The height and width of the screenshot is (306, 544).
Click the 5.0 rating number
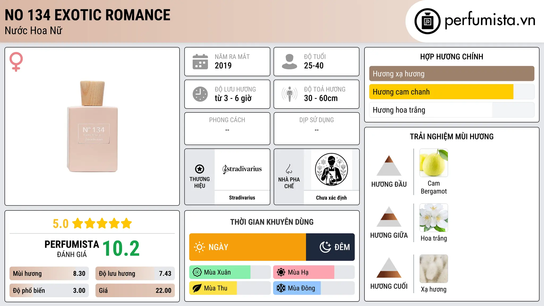(x=61, y=224)
